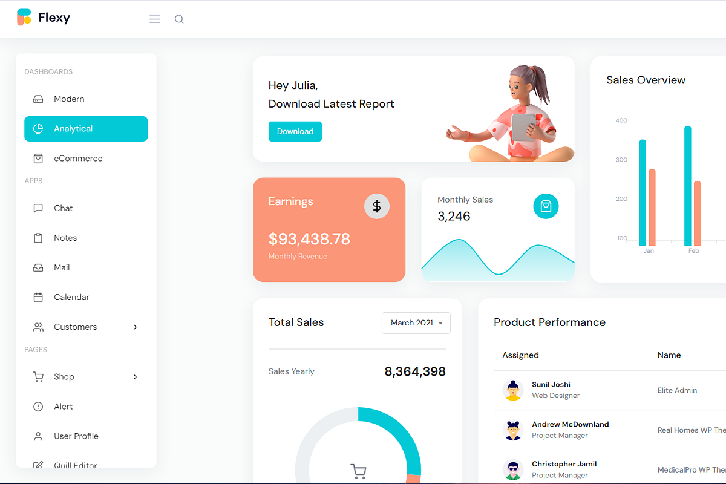Open the Alert page

pos(86,407)
